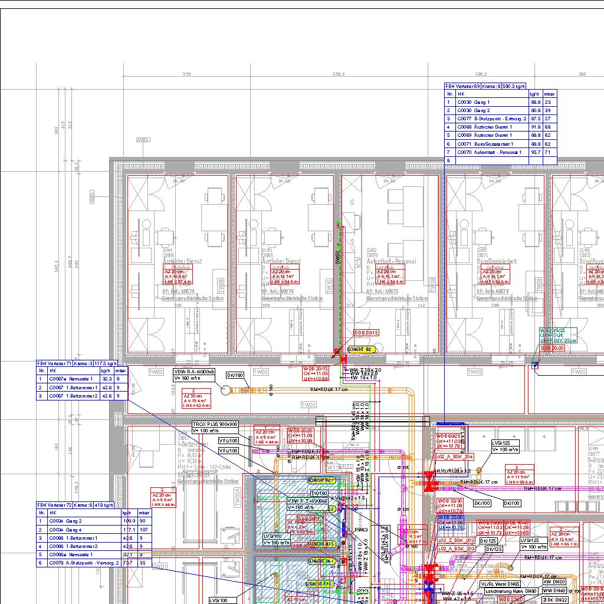Click the teal WS 20/S/25 annotation box
604x604 pixels.
559,335
